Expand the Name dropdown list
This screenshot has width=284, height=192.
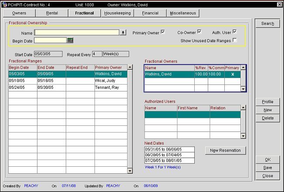click(123, 32)
